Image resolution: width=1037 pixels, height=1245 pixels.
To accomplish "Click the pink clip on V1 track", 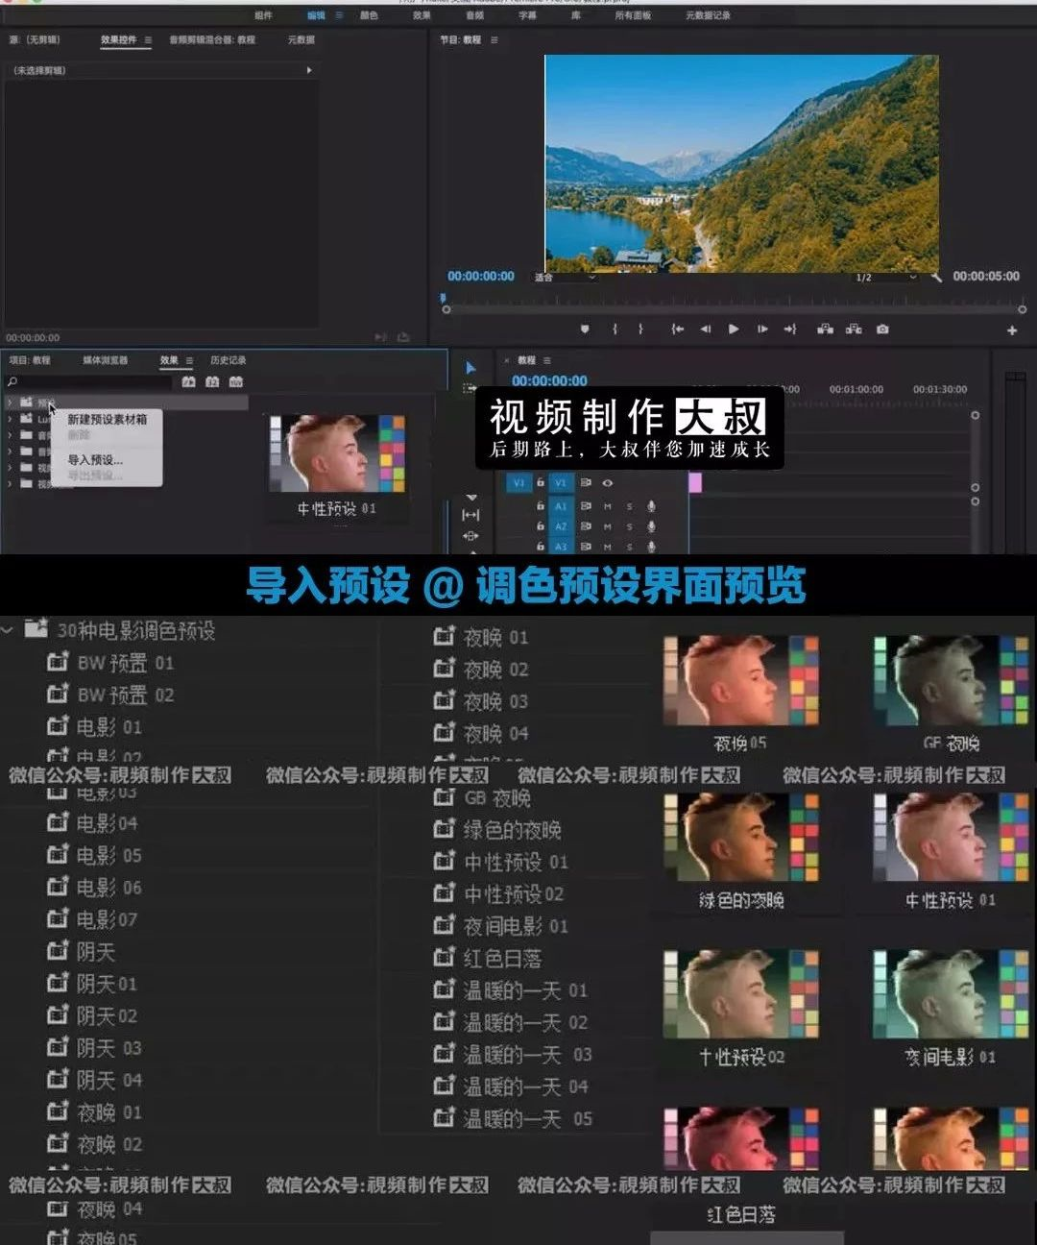I will tap(695, 483).
